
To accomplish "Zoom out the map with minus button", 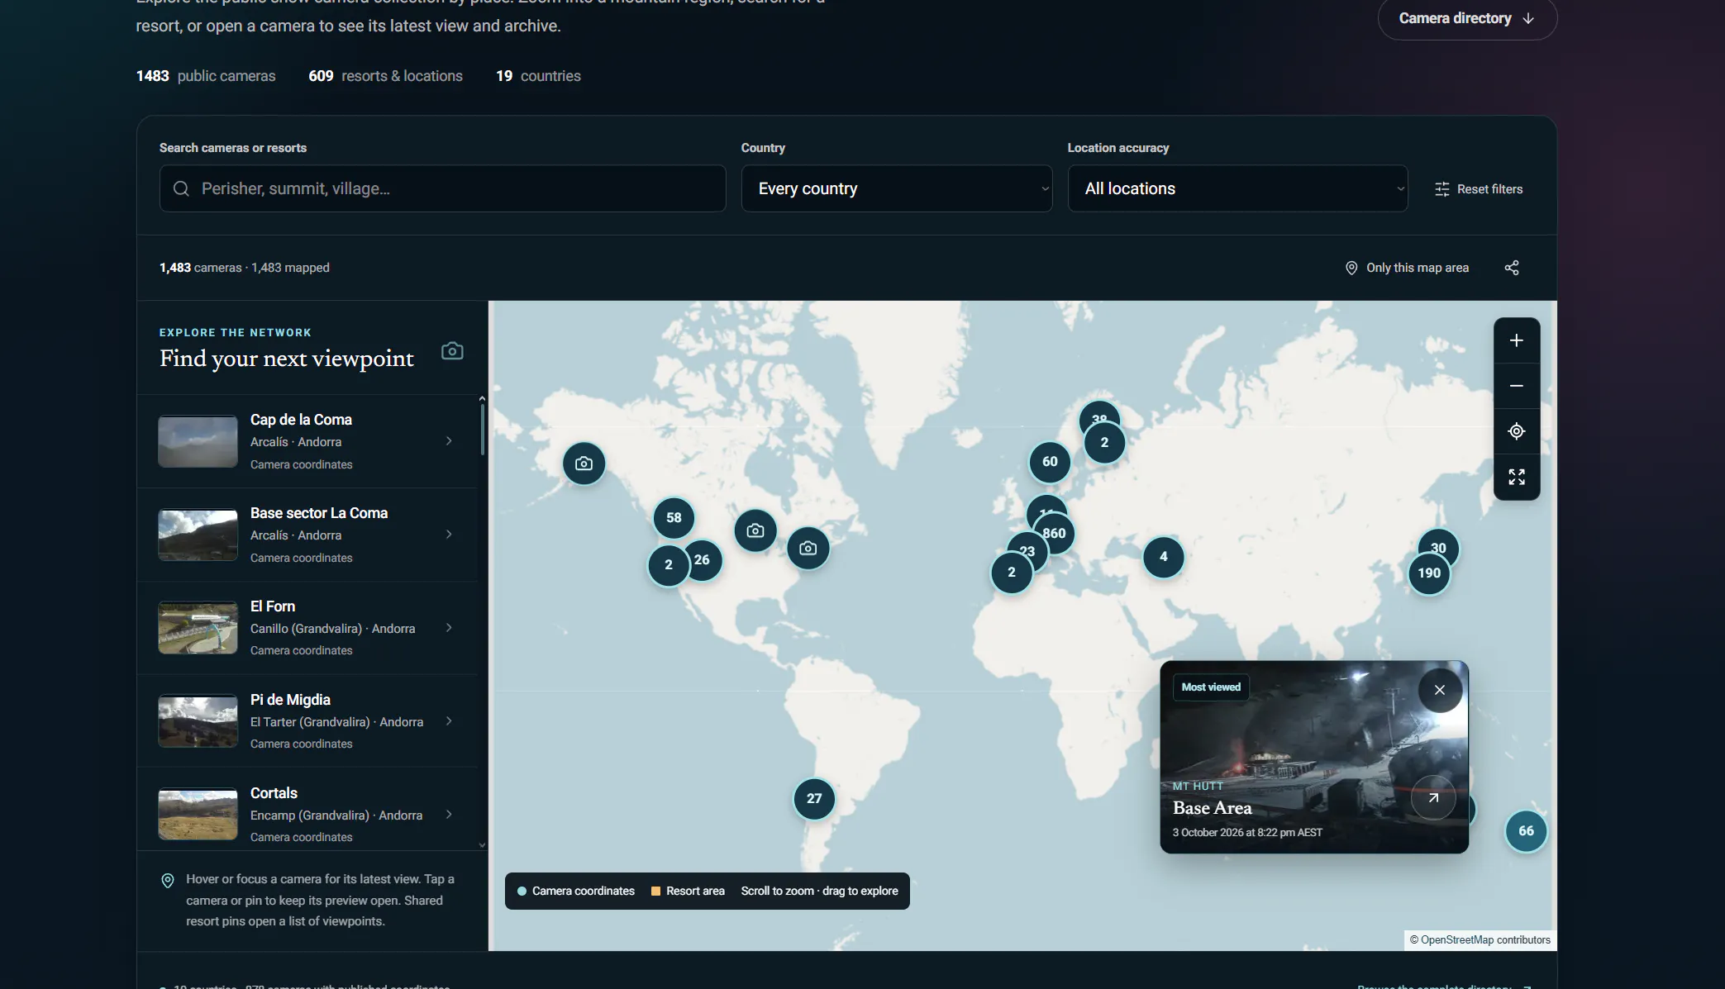I will click(x=1516, y=386).
